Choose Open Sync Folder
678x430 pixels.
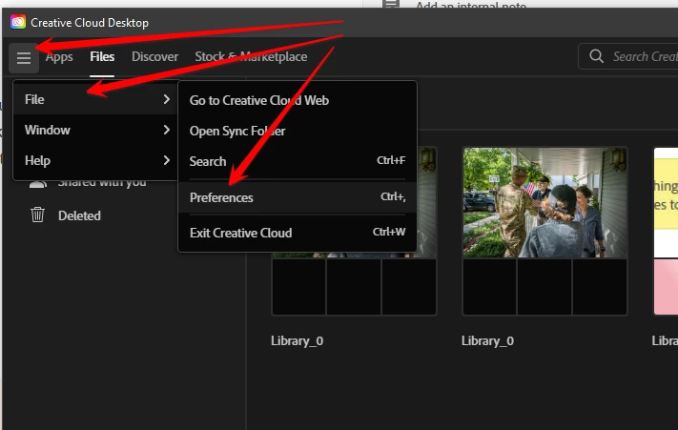click(298, 131)
